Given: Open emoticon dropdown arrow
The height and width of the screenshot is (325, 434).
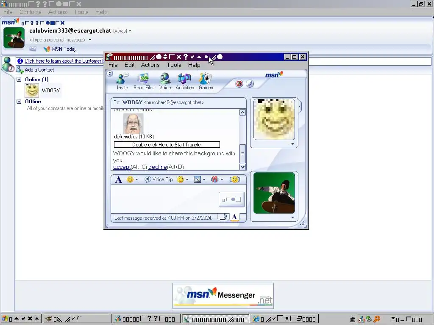Looking at the screenshot, I should 136,180.
